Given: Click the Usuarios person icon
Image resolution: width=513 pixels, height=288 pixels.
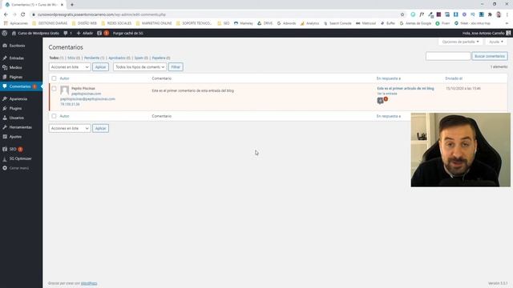Looking at the screenshot, I should point(5,118).
